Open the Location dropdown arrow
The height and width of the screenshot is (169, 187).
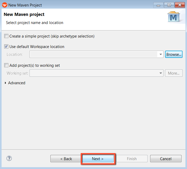[x=161, y=55]
